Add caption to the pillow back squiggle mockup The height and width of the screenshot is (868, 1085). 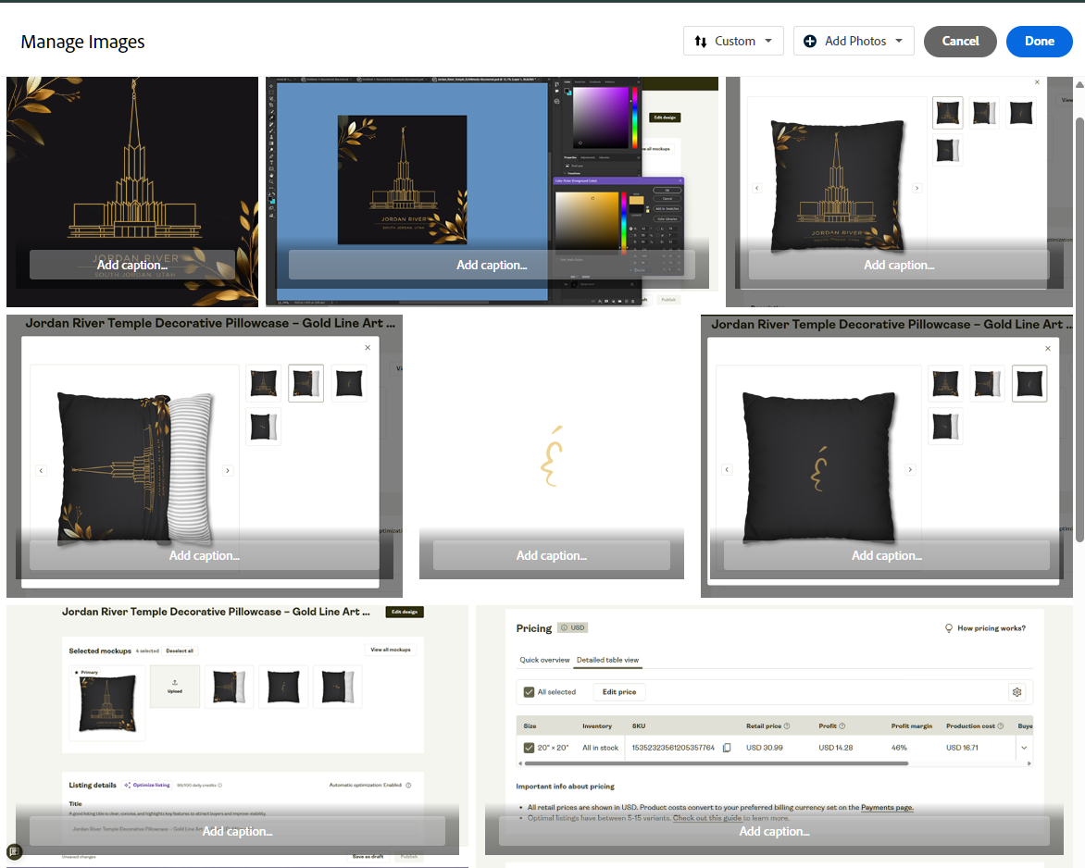(886, 555)
